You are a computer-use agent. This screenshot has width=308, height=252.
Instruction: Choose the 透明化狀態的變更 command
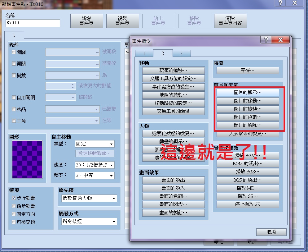pos(174,134)
